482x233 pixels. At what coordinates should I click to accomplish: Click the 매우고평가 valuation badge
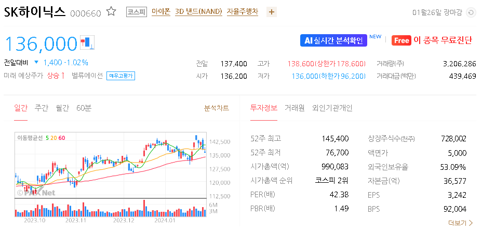121,76
